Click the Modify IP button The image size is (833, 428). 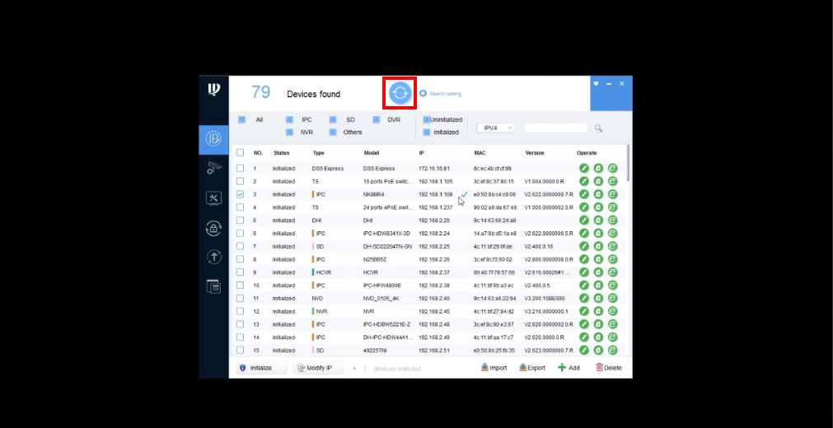point(318,367)
